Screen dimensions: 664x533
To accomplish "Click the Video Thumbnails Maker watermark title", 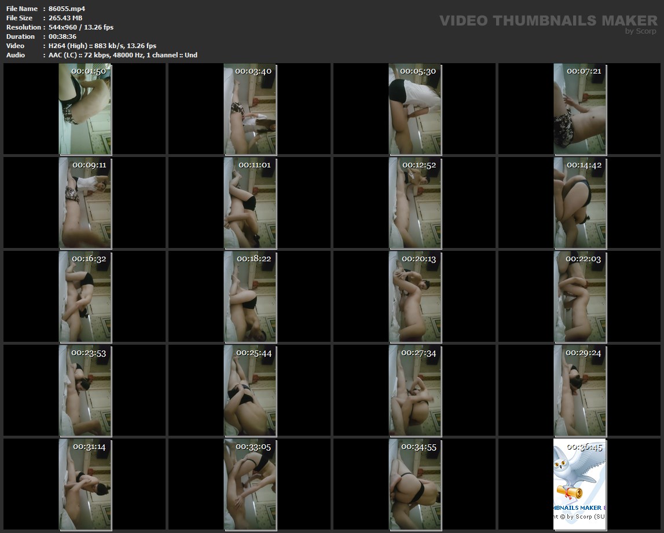I will pyautogui.click(x=548, y=21).
